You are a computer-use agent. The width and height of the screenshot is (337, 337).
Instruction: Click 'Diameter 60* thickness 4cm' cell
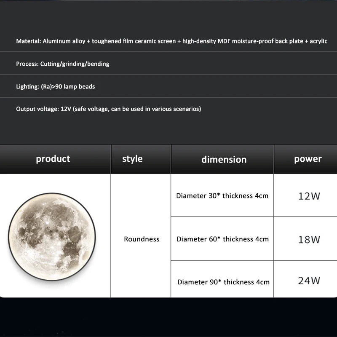(223, 239)
